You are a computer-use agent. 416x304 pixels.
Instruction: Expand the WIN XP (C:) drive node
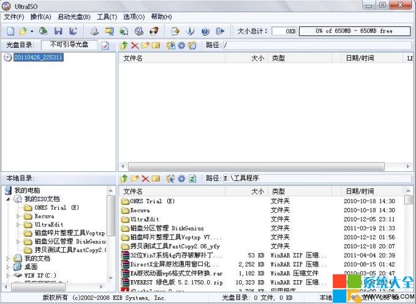(9, 276)
